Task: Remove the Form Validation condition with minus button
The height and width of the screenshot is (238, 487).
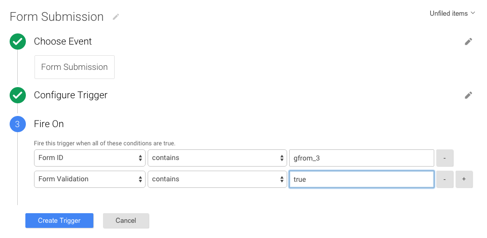Action: click(x=444, y=179)
